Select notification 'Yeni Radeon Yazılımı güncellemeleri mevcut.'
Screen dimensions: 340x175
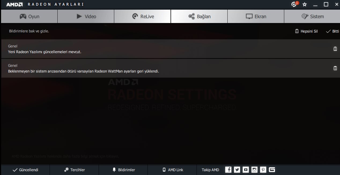pyautogui.click(x=45, y=52)
